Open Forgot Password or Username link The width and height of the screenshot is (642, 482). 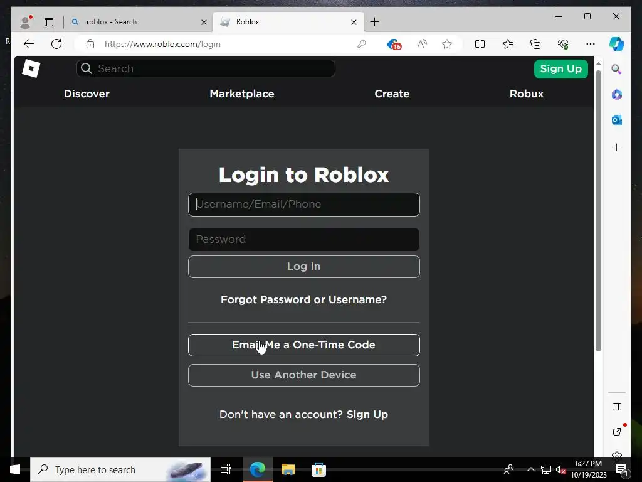[304, 299]
